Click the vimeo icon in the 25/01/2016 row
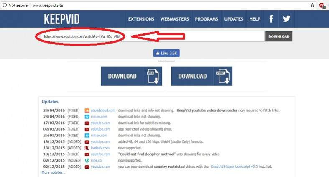The image size is (329, 177). [87, 136]
